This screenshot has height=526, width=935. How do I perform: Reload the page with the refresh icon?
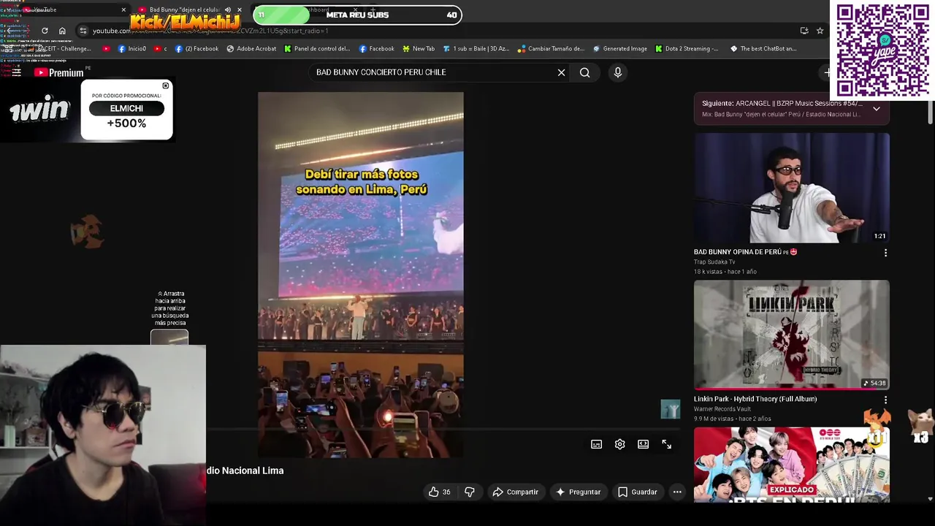[x=45, y=31]
